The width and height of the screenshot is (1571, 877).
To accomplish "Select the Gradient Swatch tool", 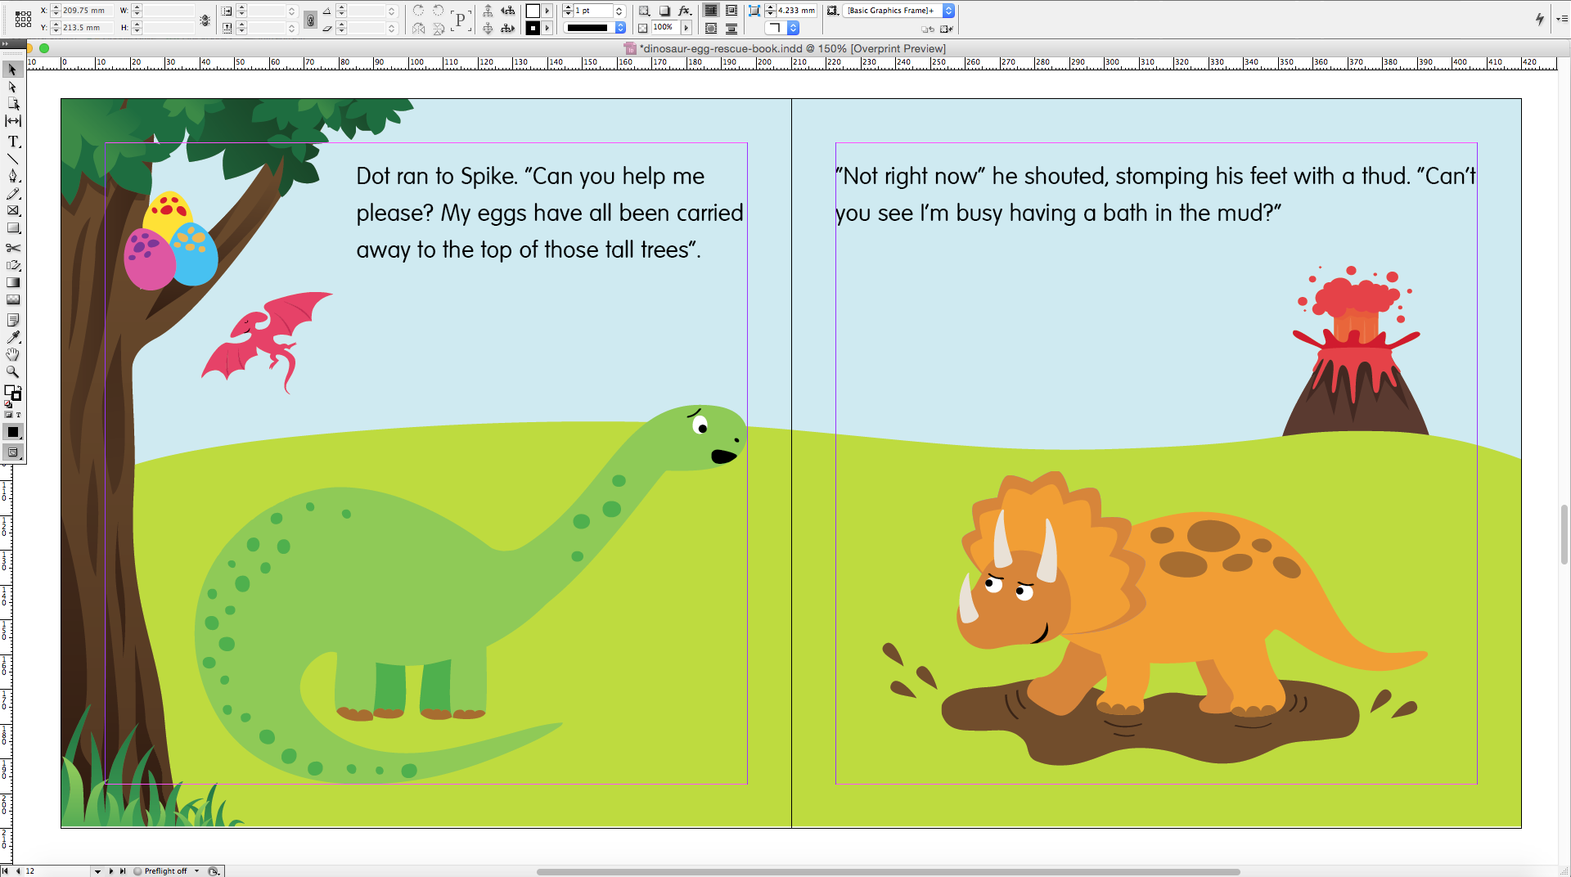I will pyautogui.click(x=13, y=282).
